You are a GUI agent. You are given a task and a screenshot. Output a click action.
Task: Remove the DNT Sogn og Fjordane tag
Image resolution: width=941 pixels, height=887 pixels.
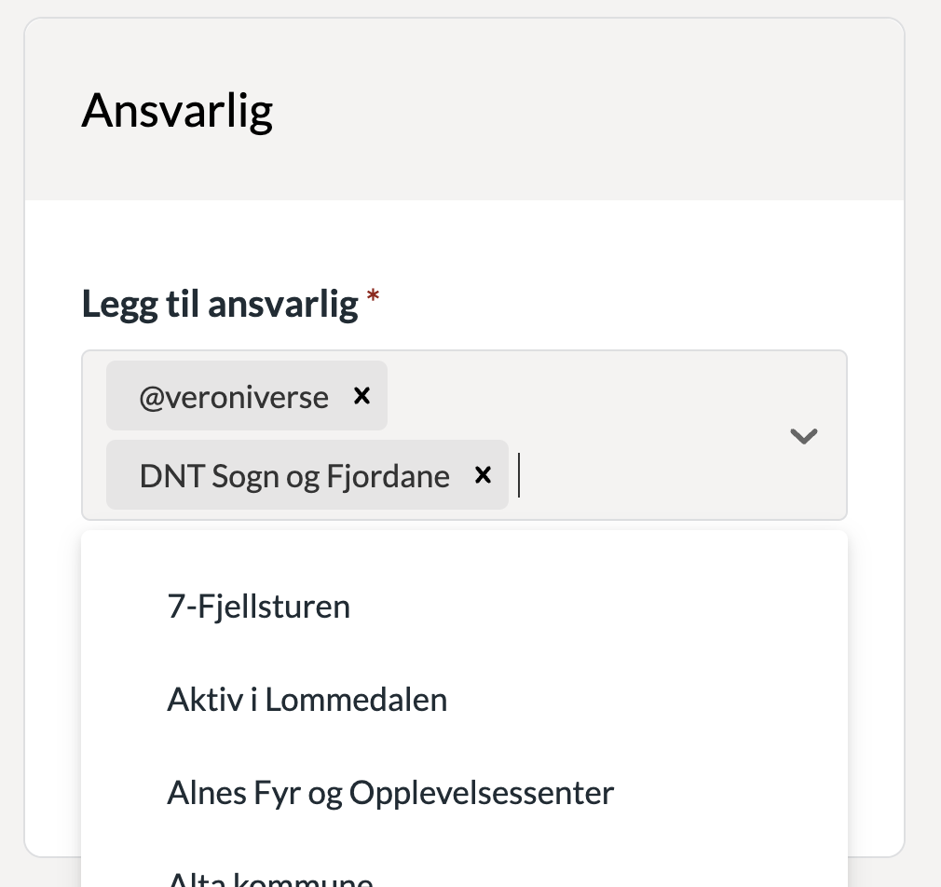point(483,475)
